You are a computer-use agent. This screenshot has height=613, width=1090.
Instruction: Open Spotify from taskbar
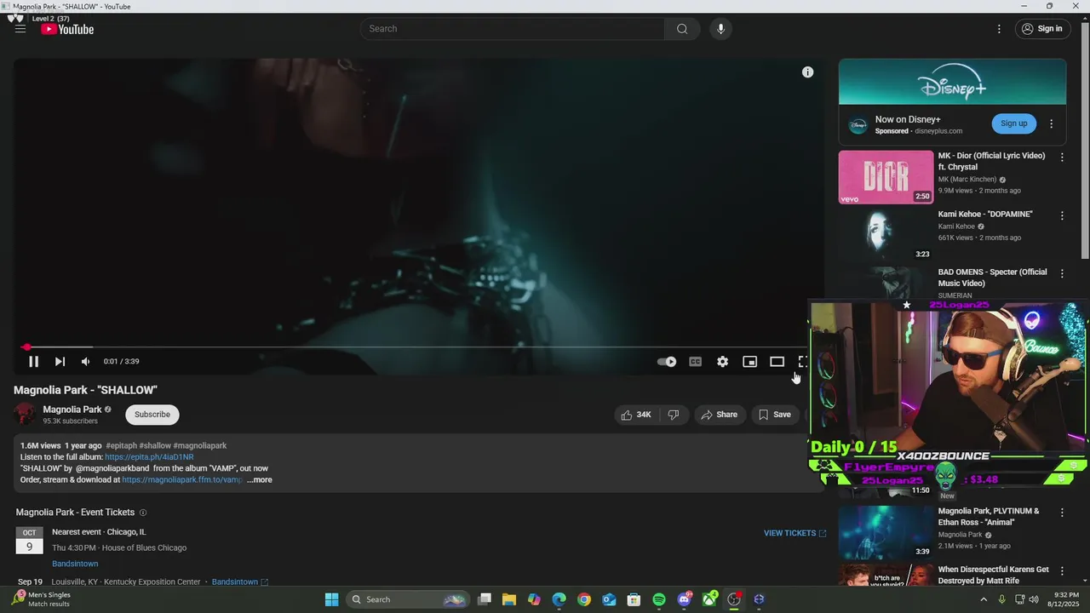tap(659, 599)
